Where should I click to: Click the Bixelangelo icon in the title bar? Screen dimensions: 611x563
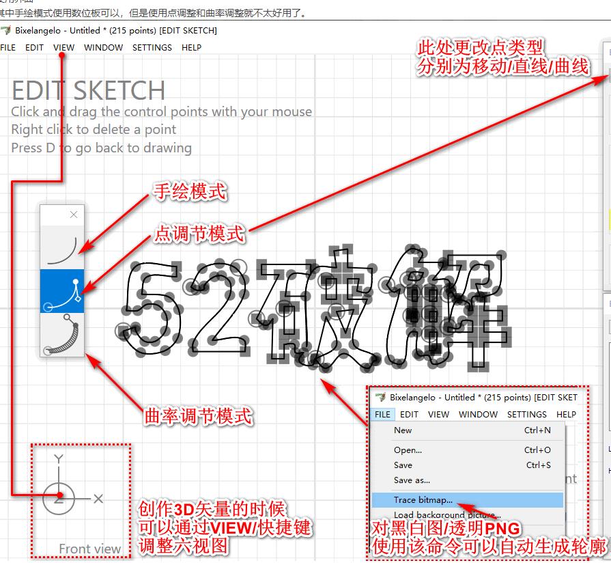coord(7,30)
